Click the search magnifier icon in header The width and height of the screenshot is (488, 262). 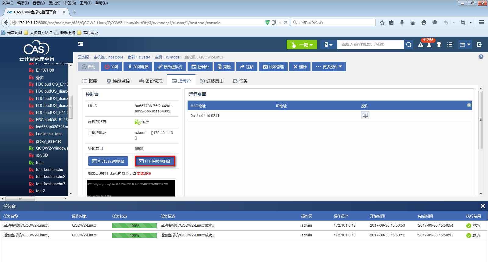coord(409,45)
